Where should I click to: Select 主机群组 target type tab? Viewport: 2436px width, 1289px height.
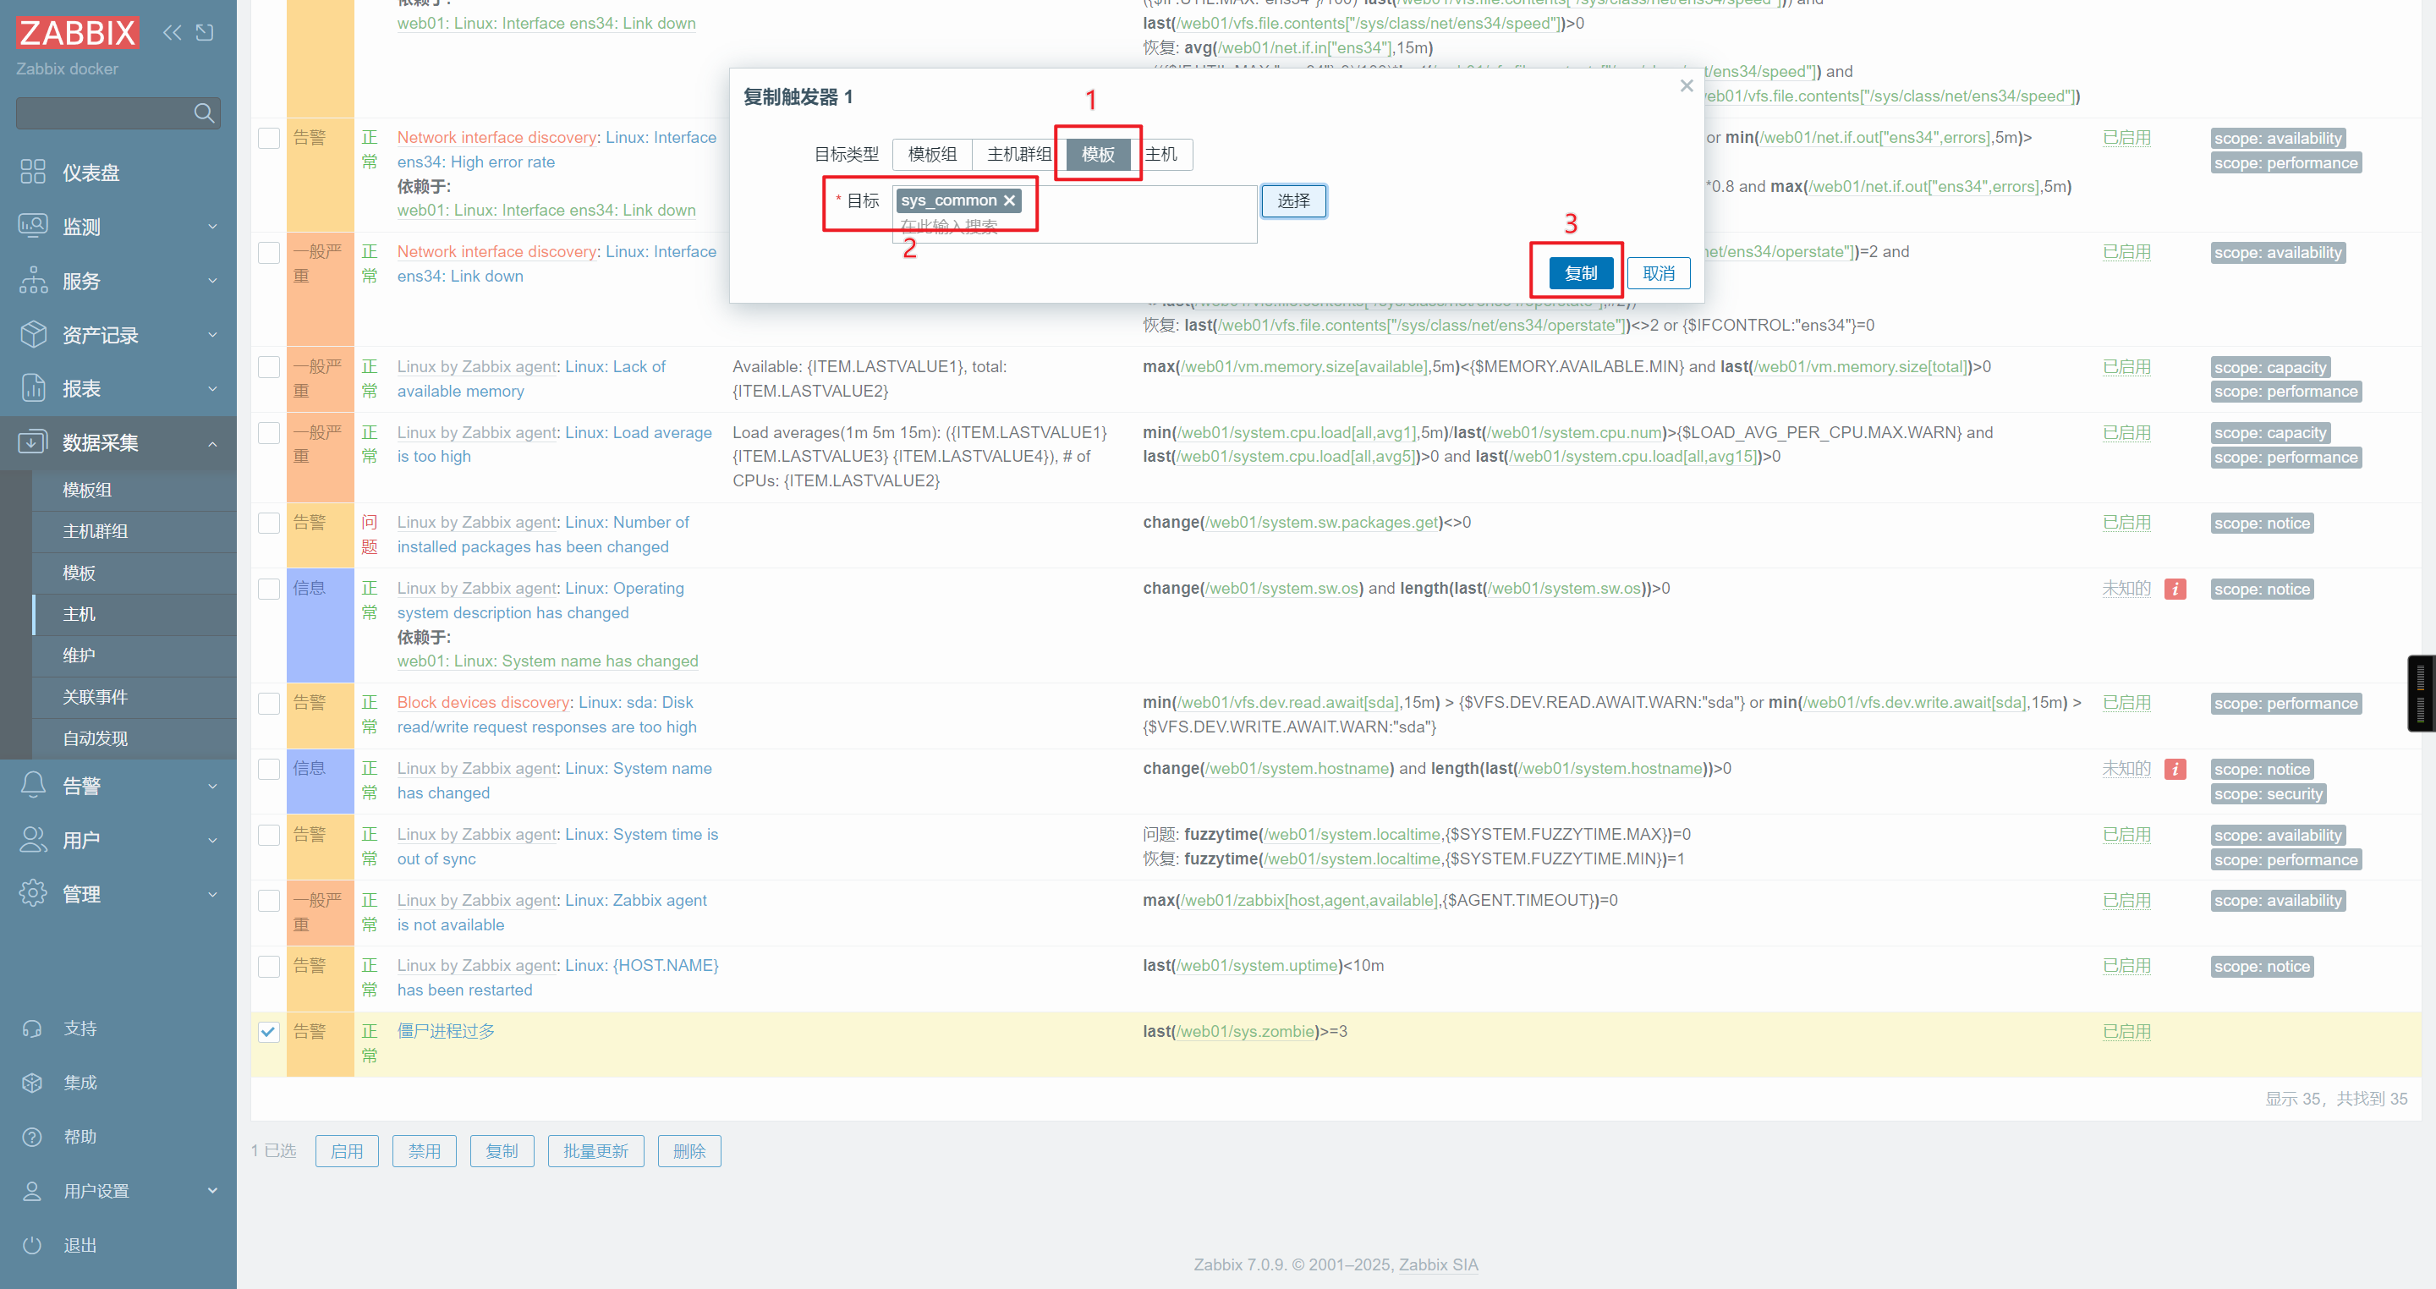[x=1018, y=154]
